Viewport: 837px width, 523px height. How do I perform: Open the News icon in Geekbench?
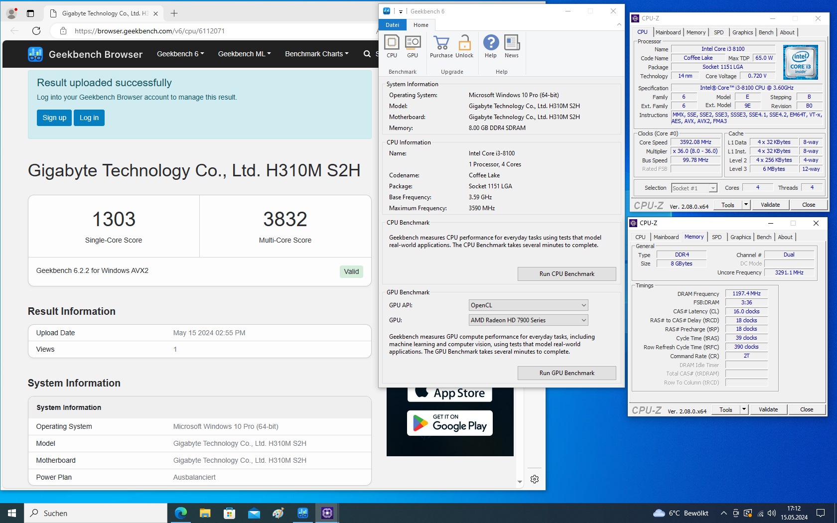(512, 42)
